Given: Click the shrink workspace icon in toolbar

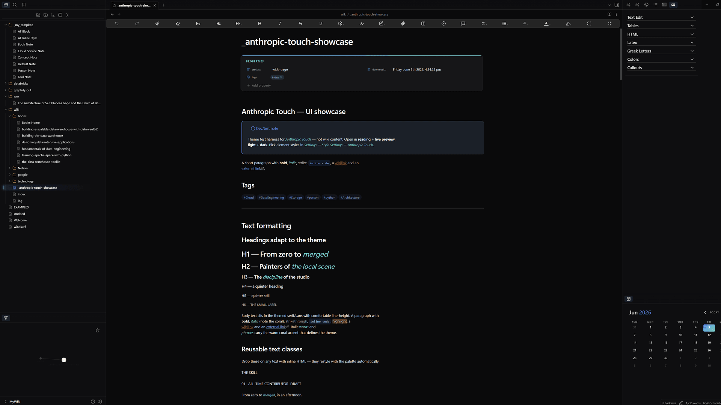Looking at the screenshot, I should (x=609, y=24).
